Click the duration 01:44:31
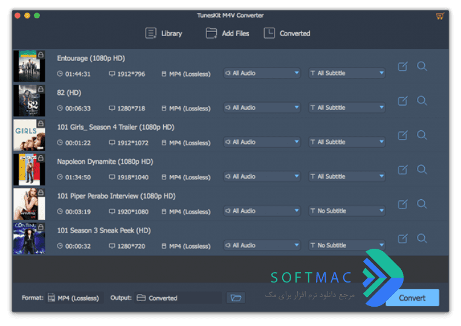 click(x=77, y=74)
